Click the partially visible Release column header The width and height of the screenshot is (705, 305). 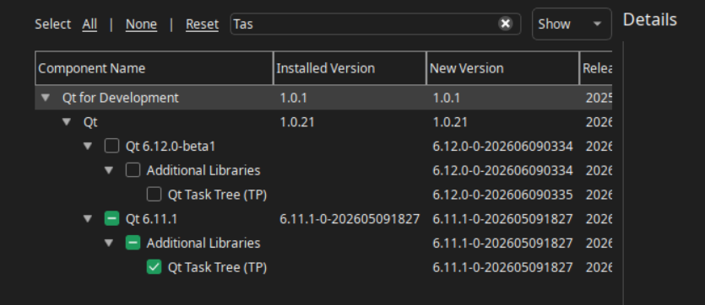(596, 68)
